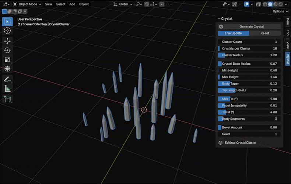Adjust Crystals per Cluster slider

(249, 49)
